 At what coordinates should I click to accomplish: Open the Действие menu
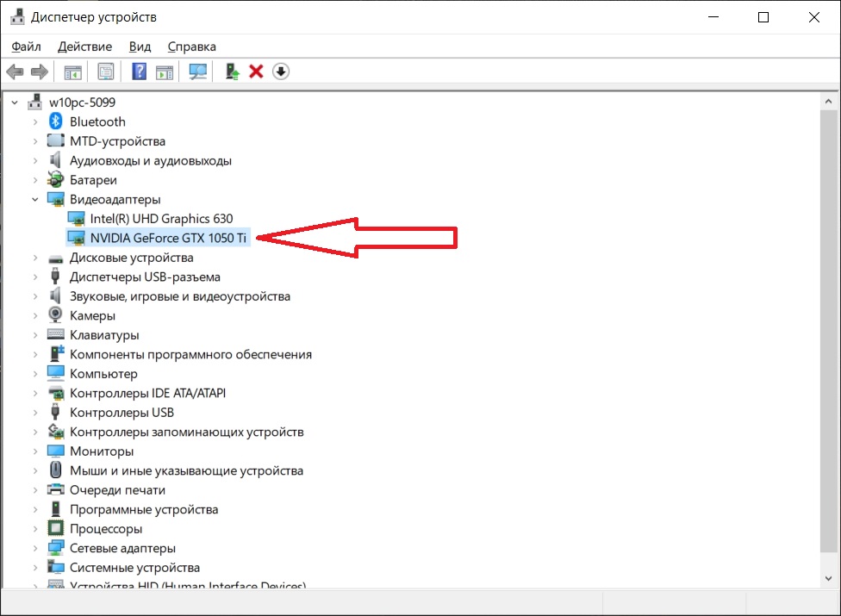pyautogui.click(x=84, y=47)
